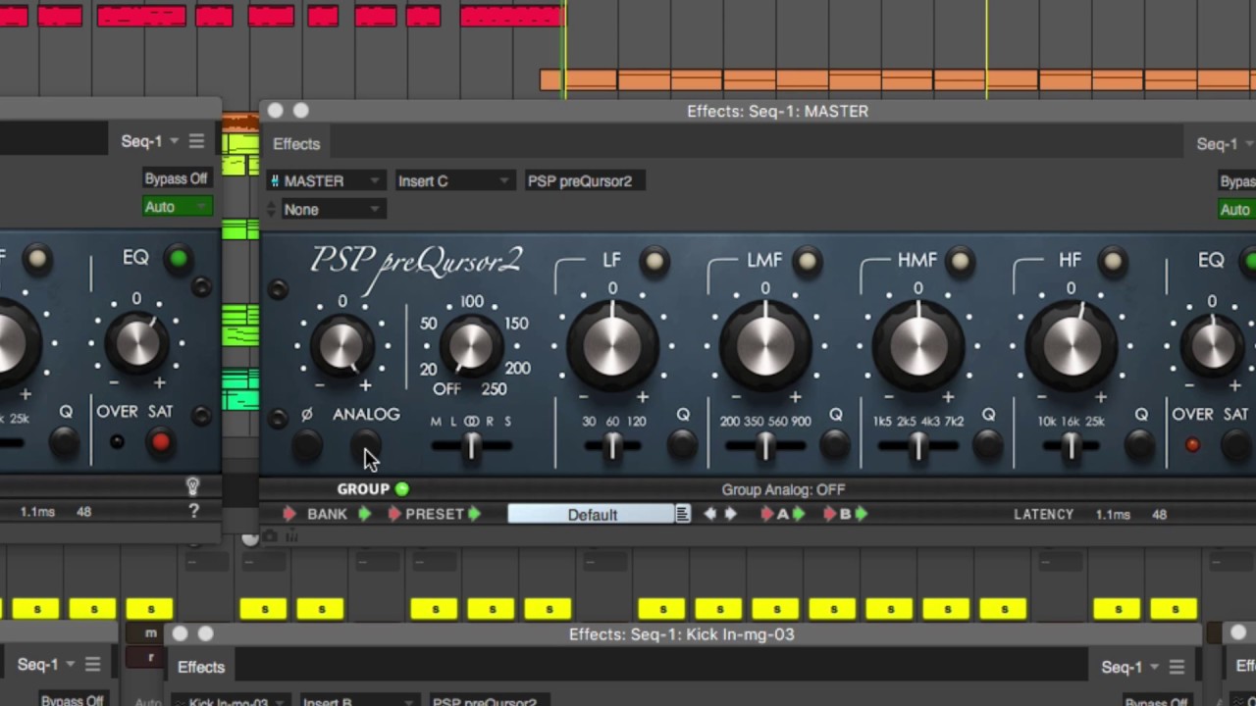Select the Effects tab in Kick In-mg-03 window

click(x=201, y=667)
